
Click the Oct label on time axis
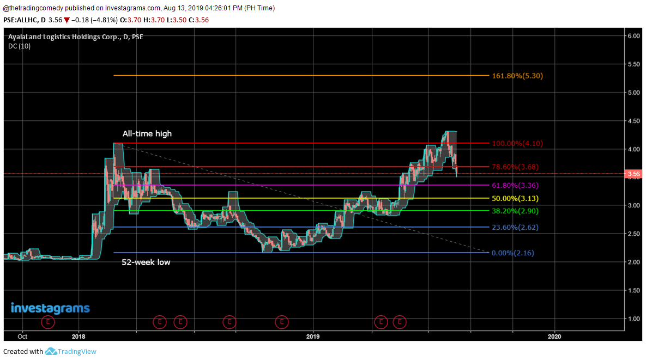(x=22, y=336)
